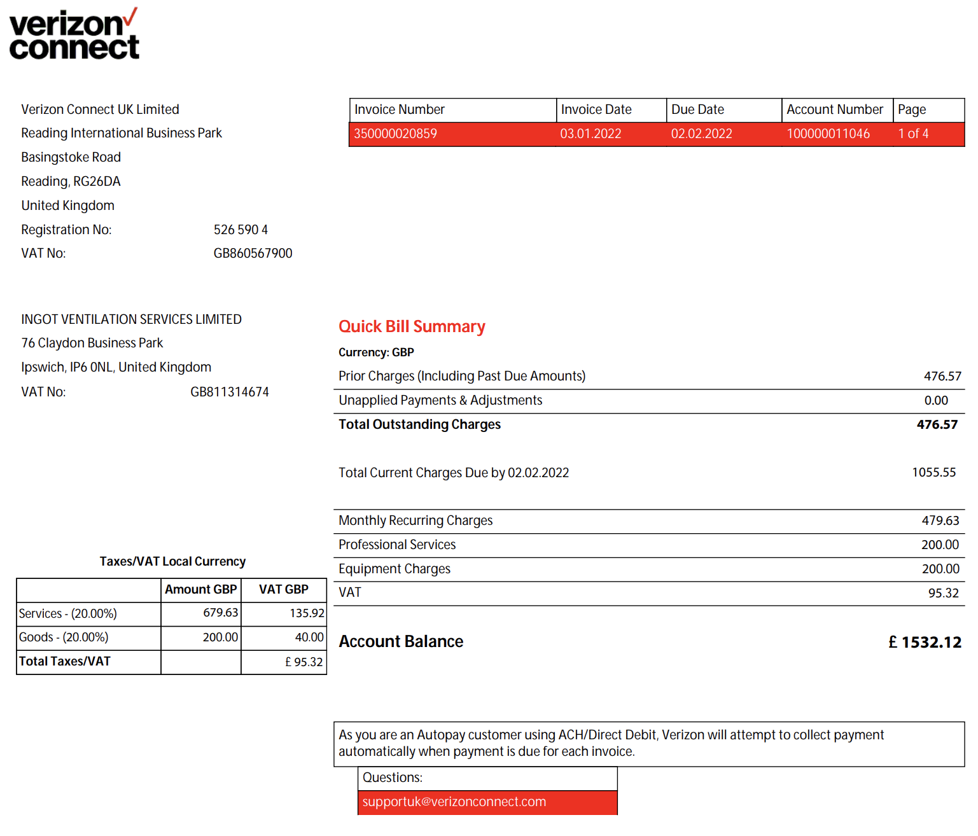Select Unapplied Payments & Adjustments label

coord(440,400)
